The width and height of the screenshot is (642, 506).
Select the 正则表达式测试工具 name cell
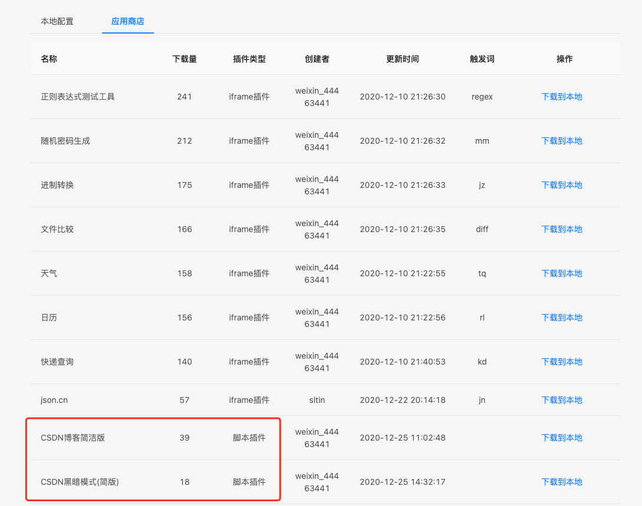point(78,97)
